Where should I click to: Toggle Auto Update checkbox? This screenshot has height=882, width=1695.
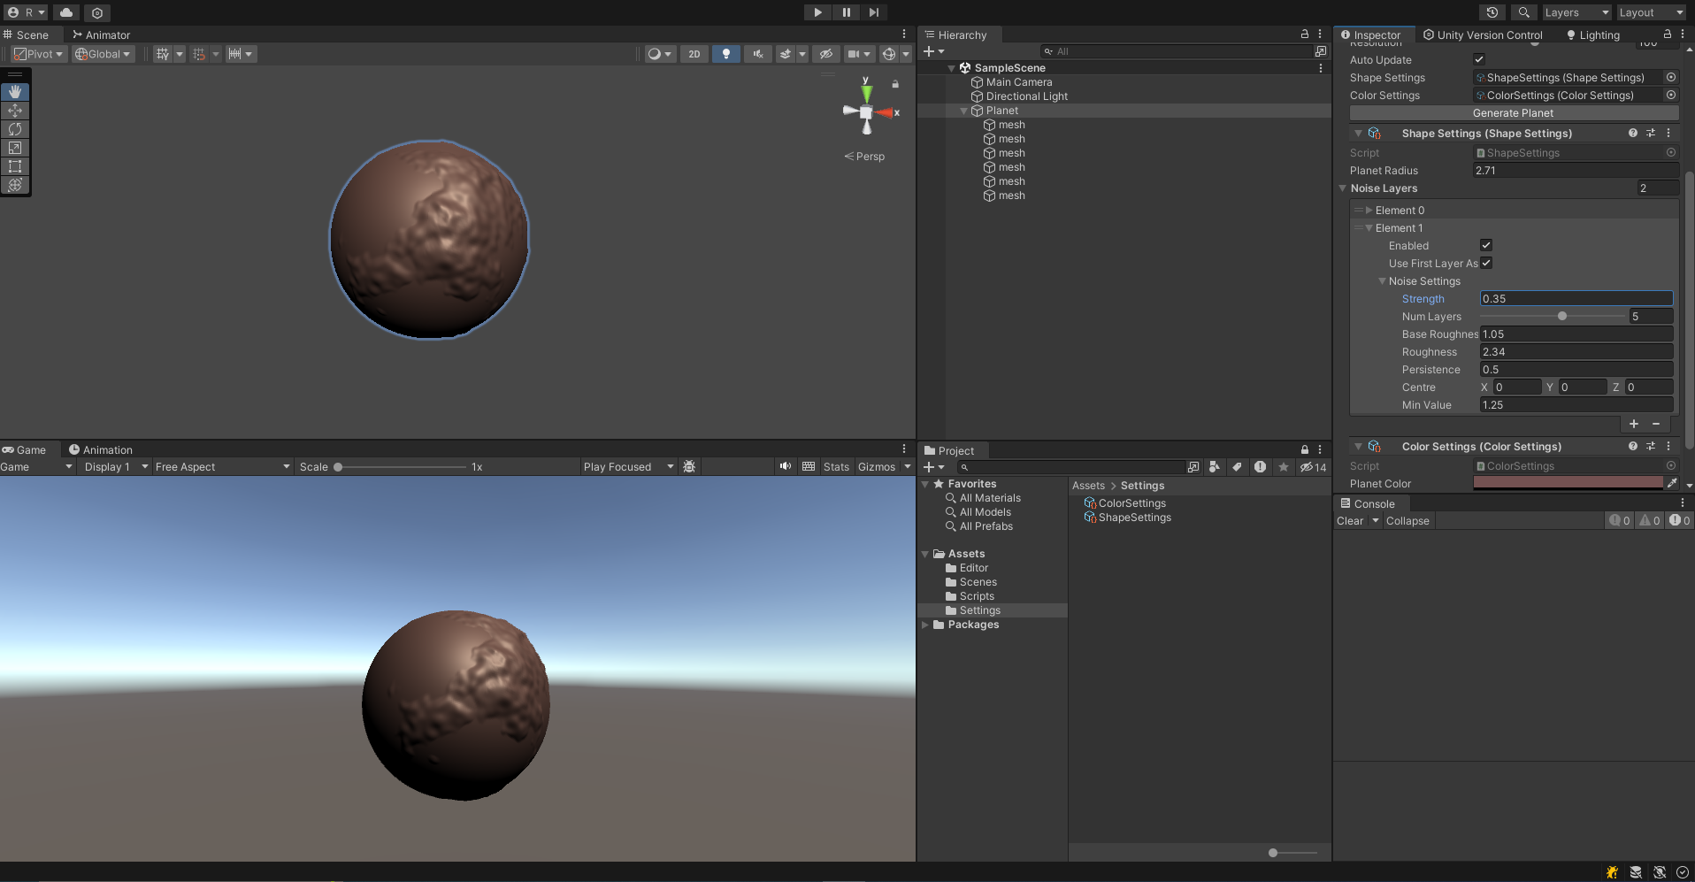pyautogui.click(x=1479, y=59)
